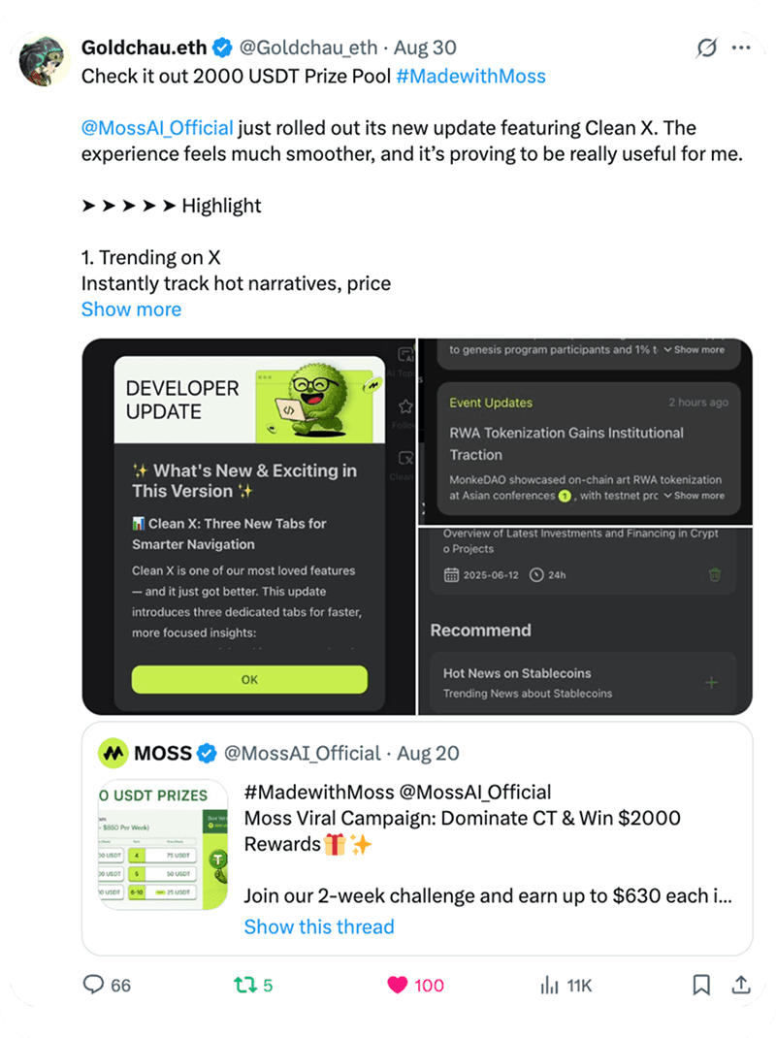Open the #MadewithMoss hashtag link
This screenshot has height=1038, width=776.
point(470,76)
